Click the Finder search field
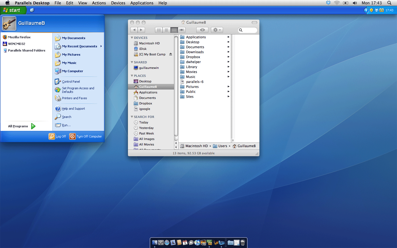Image resolution: width=397 pixels, height=248 pixels. click(x=248, y=30)
